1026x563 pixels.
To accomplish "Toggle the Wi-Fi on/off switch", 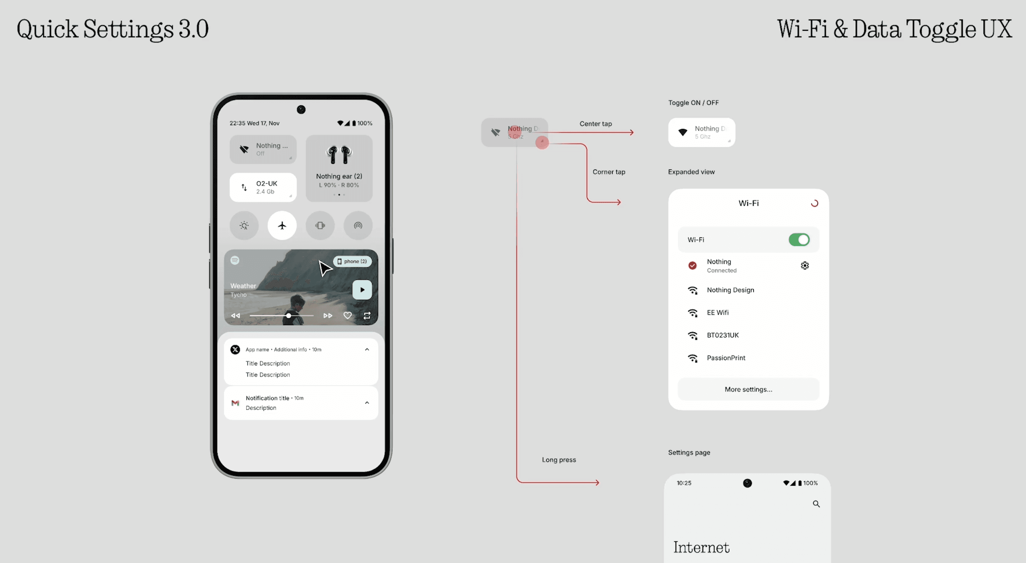I will [799, 239].
